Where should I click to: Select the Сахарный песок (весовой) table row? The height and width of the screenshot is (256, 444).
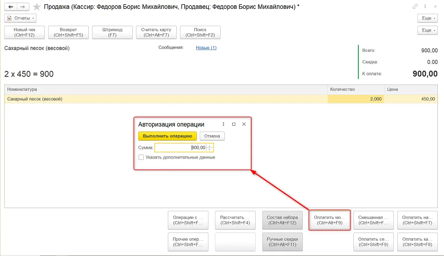pyautogui.click(x=221, y=99)
